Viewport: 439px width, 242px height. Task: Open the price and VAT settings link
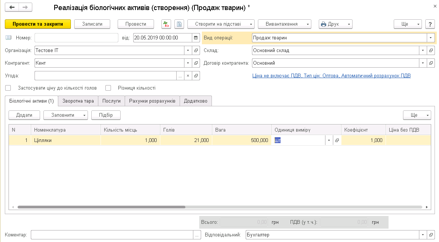pyautogui.click(x=331, y=76)
